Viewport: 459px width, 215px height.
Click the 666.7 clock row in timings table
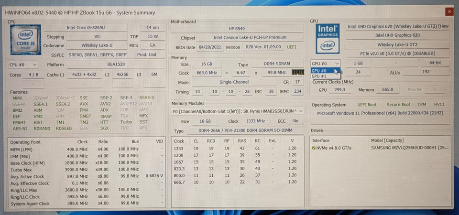237,182
